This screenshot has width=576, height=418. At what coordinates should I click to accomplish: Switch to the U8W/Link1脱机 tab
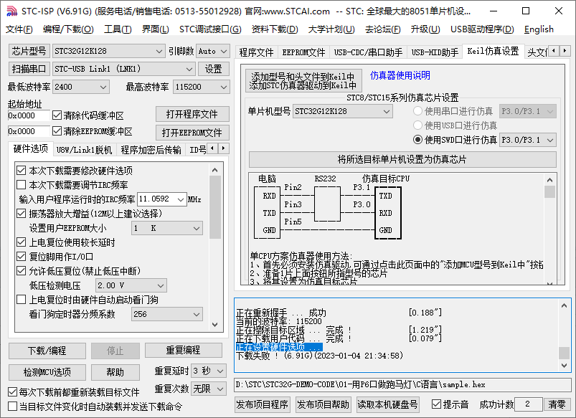[x=84, y=150]
